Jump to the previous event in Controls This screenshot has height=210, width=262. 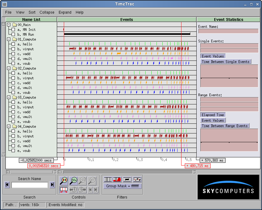coord(90,190)
